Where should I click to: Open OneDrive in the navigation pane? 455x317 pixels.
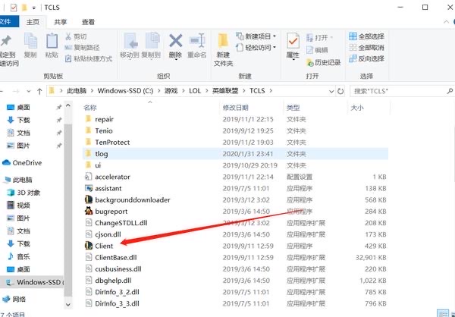pyautogui.click(x=27, y=162)
